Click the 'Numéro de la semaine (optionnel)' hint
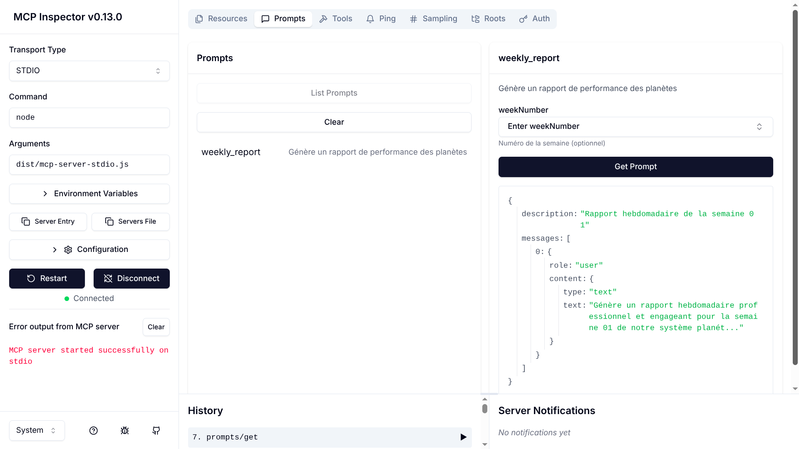This screenshot has width=799, height=449. click(552, 143)
